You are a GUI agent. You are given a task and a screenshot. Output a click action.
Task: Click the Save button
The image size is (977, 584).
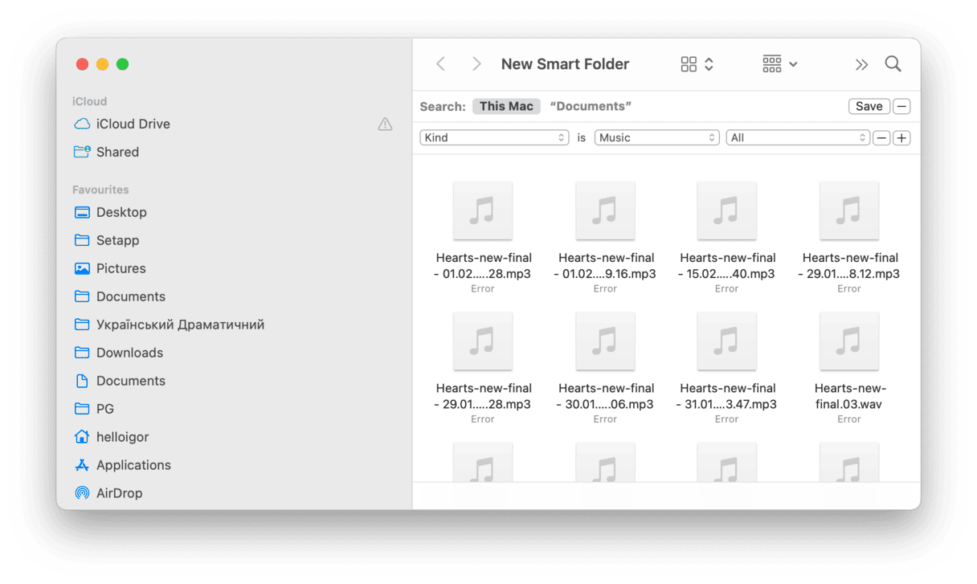869,106
